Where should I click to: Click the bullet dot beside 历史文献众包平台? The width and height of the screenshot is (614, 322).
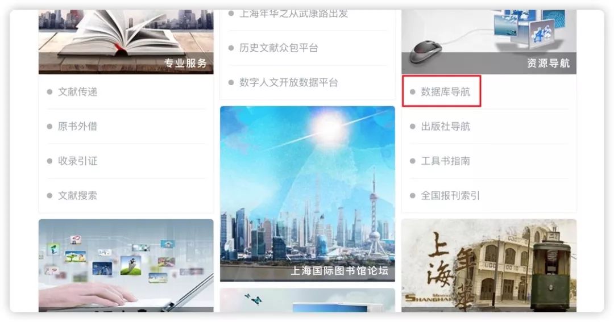click(x=231, y=48)
